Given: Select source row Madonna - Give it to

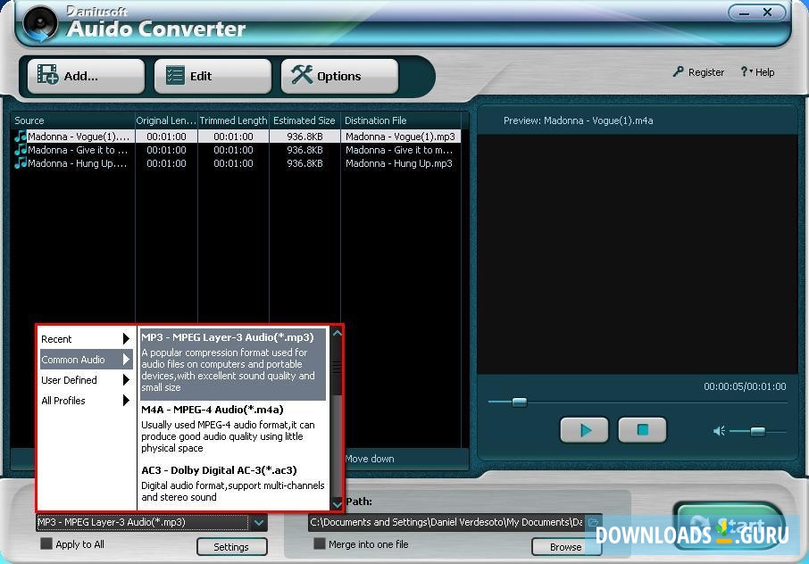Looking at the screenshot, I should [237, 150].
